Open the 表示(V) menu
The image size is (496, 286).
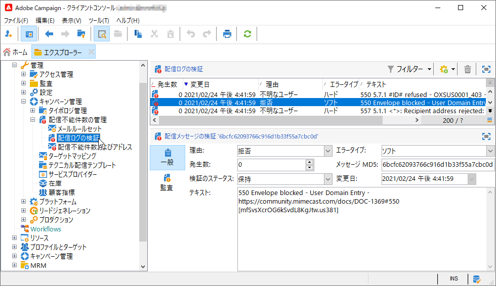[x=71, y=21]
